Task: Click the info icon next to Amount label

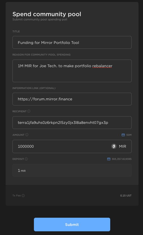Action: tap(27, 135)
